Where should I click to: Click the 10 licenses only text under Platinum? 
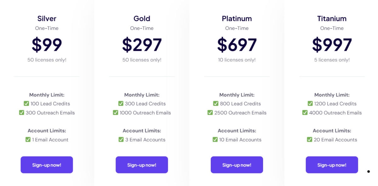tap(237, 60)
